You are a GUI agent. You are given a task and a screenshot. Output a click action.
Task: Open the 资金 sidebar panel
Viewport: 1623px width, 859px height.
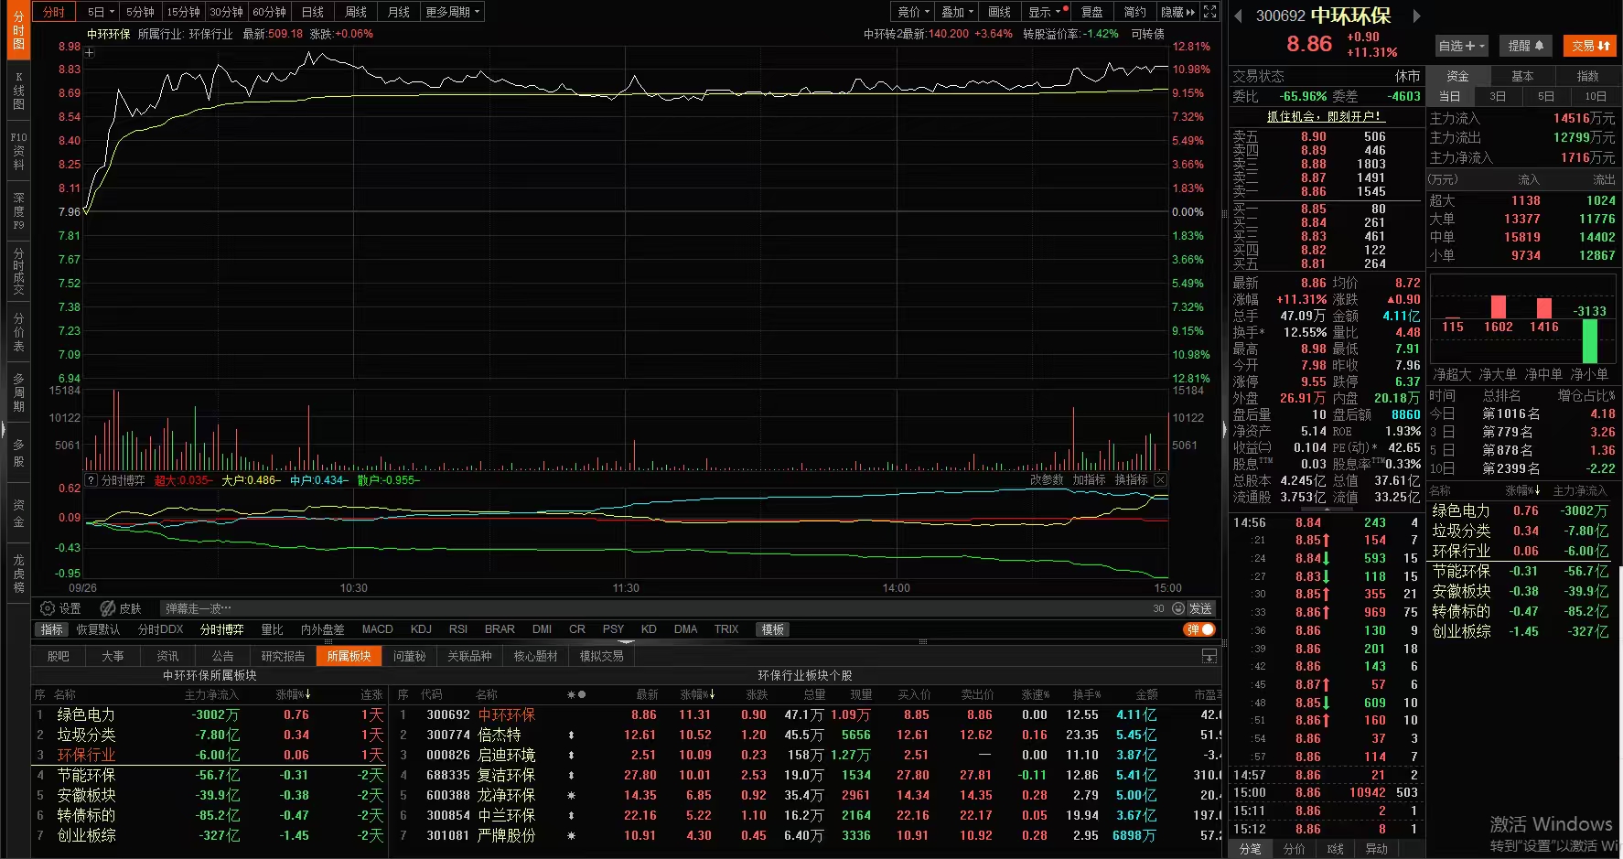18,513
